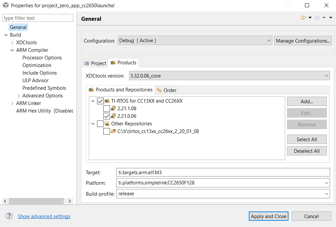Switch to the Project tab
Viewport: 336px width, 227px height.
(x=95, y=63)
